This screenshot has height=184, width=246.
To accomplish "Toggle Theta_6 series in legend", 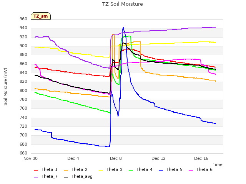I will point(201,169).
